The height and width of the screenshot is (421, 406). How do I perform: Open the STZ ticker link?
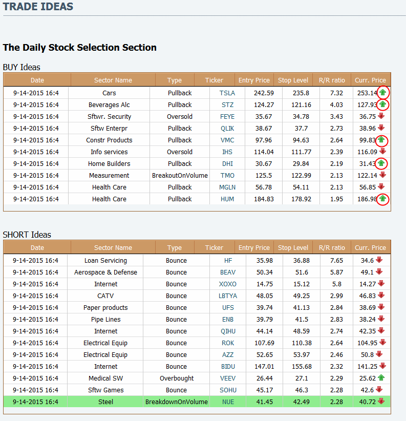coord(227,104)
